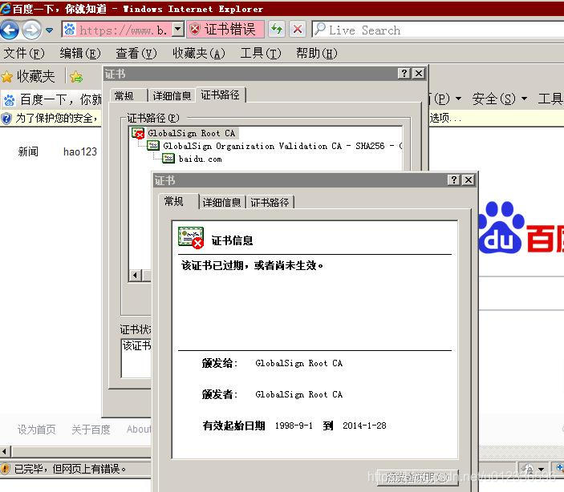Switch to 常规 tab in back certificate dialog
Screen dimensions: 564x492
coord(124,95)
